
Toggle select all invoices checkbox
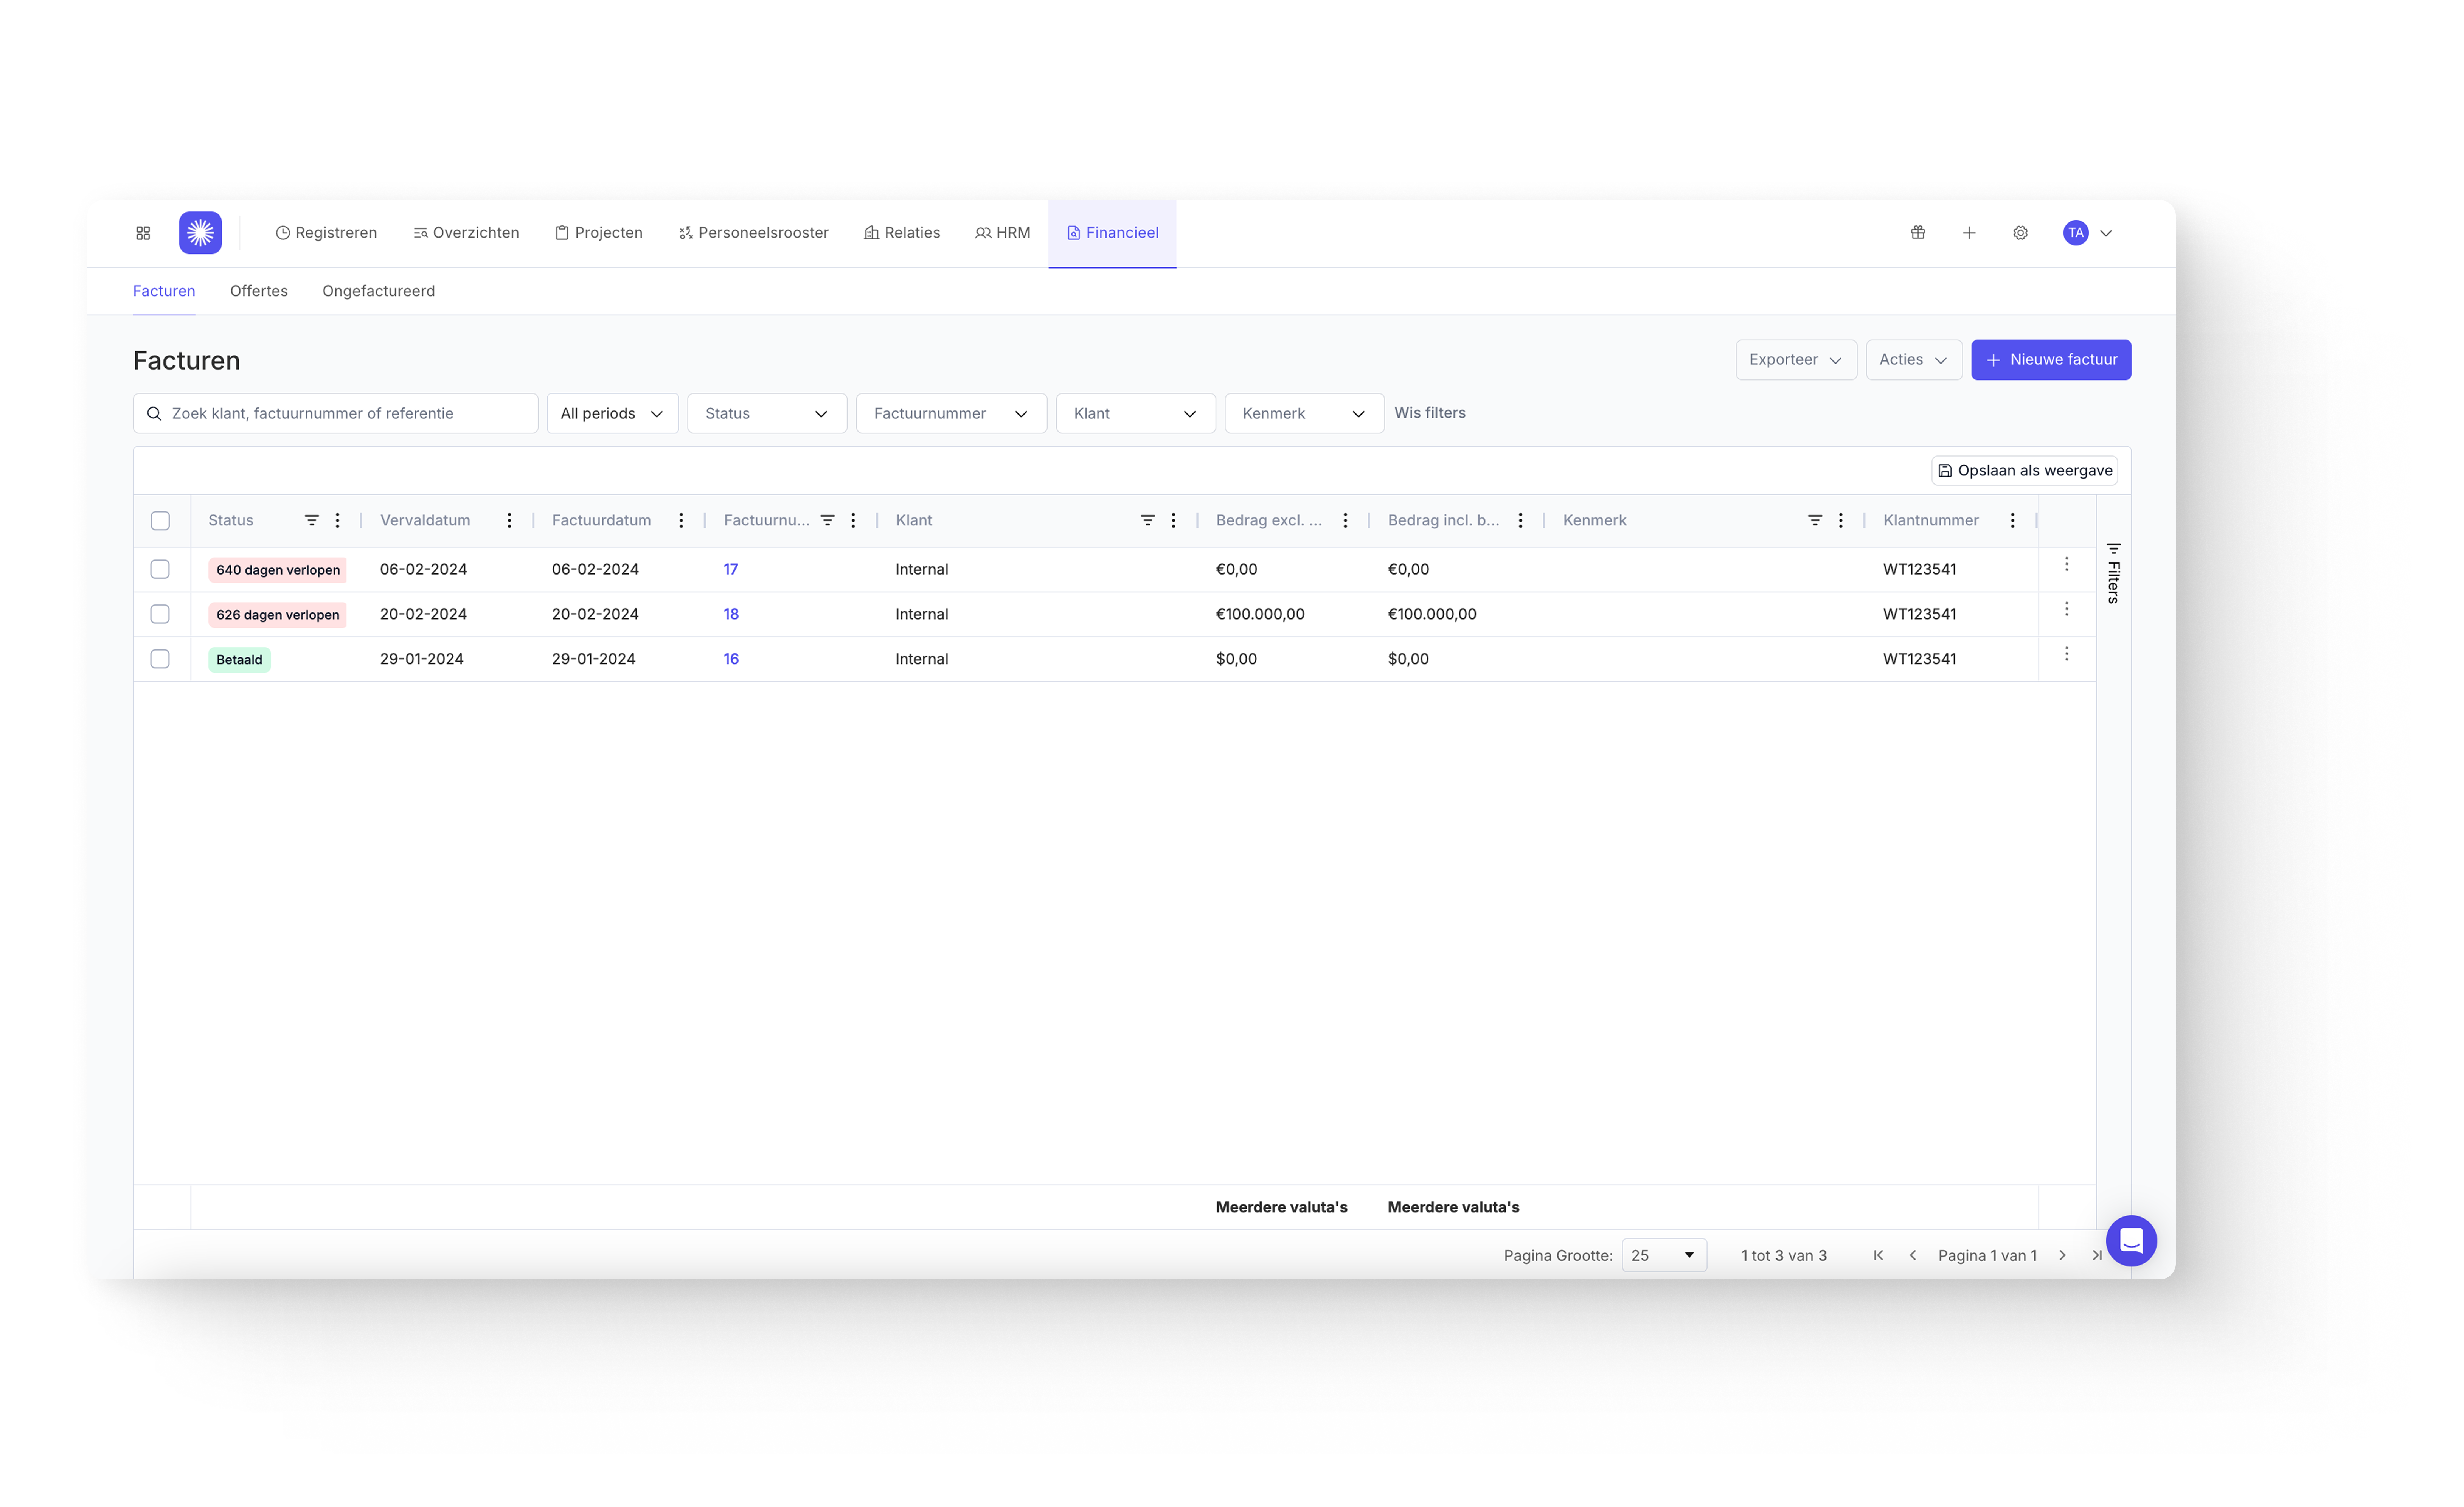160,520
